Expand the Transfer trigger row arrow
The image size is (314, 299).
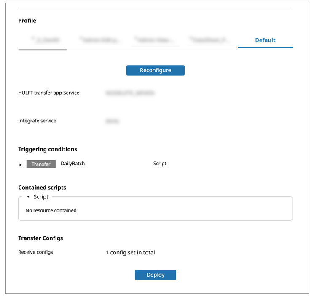click(21, 164)
